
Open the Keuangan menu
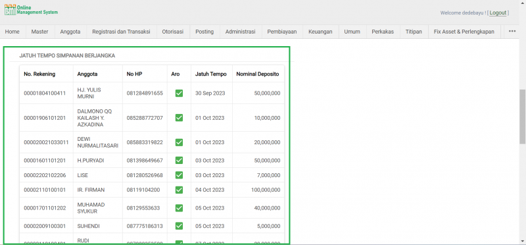(320, 32)
